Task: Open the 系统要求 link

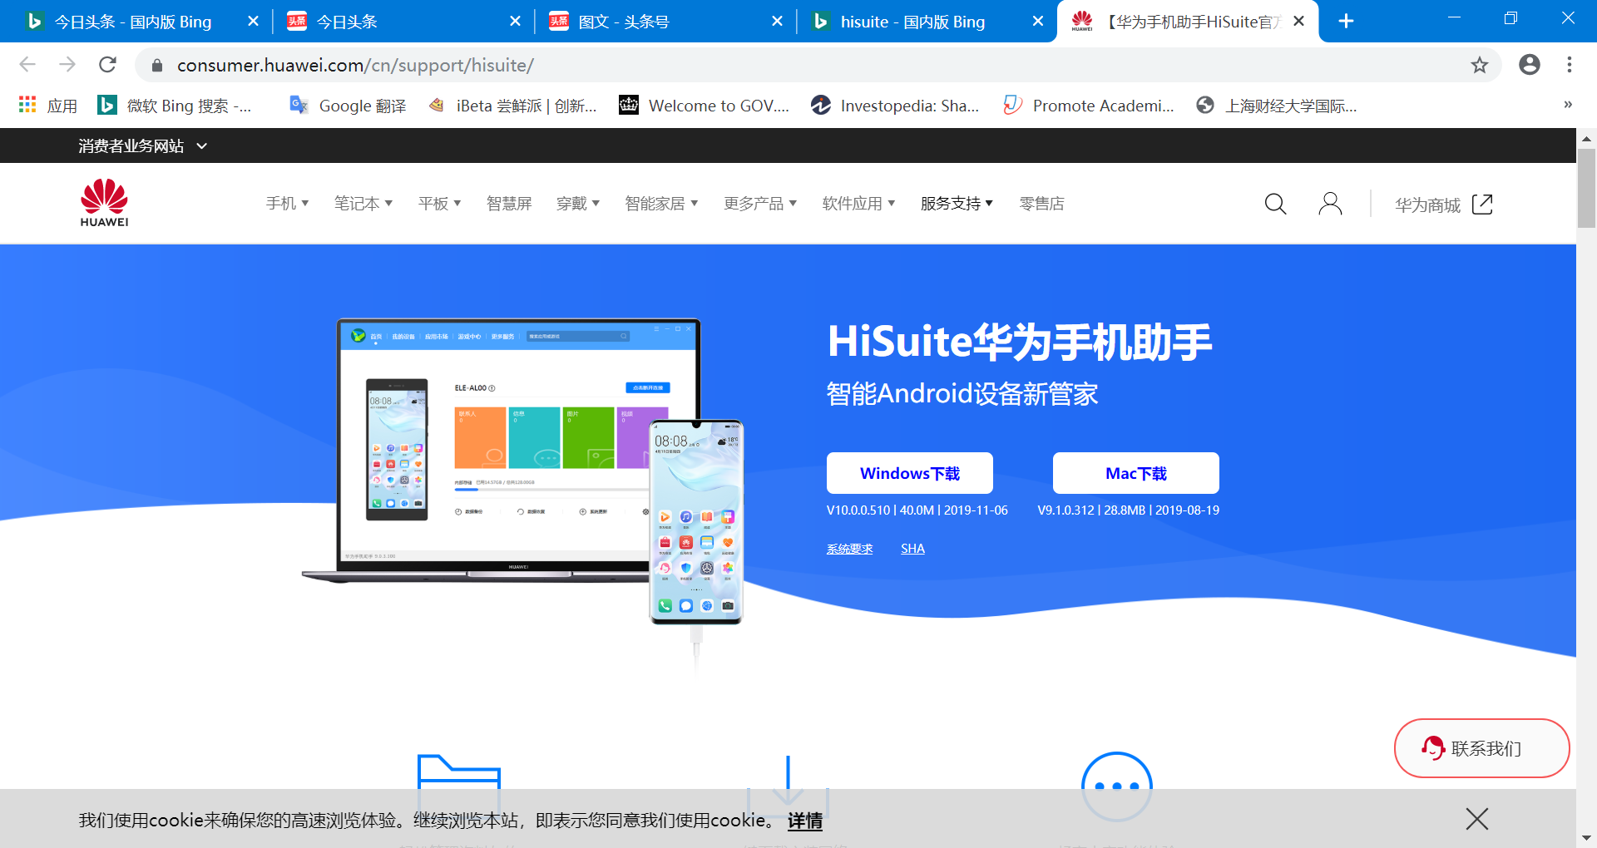Action: coord(849,549)
